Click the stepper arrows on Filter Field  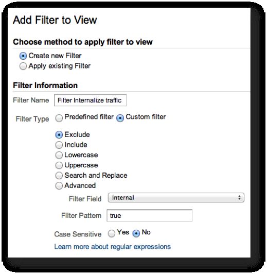[239, 198]
